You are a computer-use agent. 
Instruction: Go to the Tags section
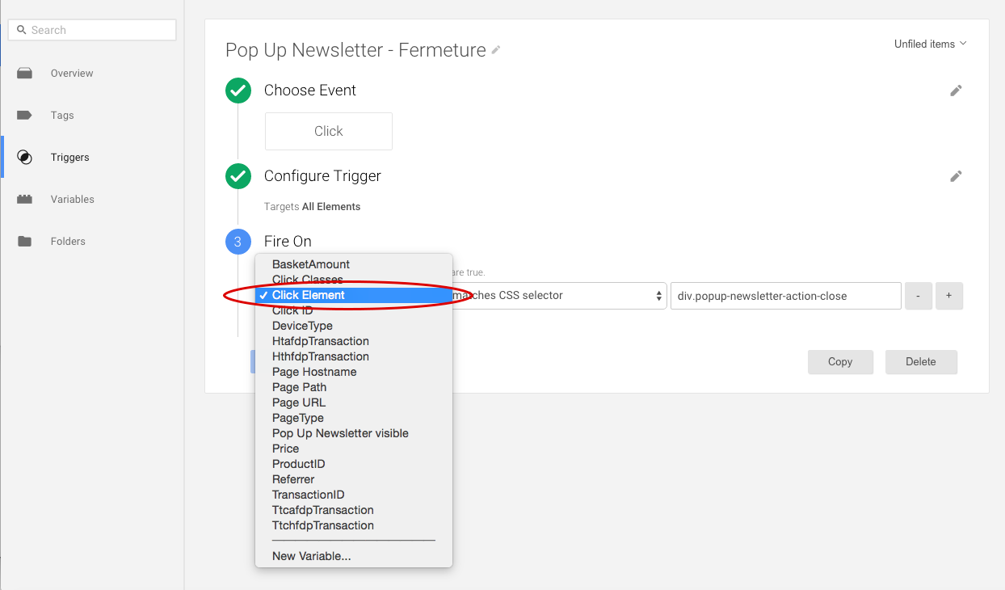click(x=62, y=115)
